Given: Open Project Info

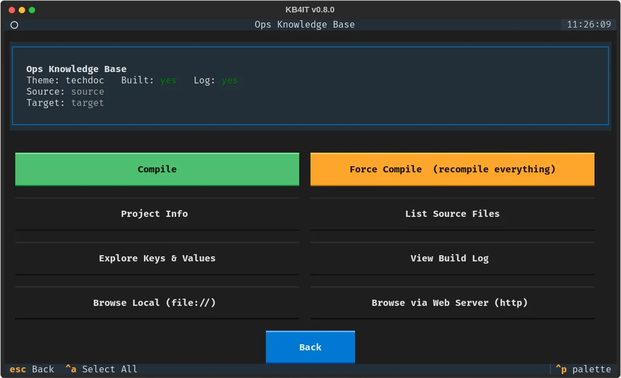Looking at the screenshot, I should [x=158, y=214].
